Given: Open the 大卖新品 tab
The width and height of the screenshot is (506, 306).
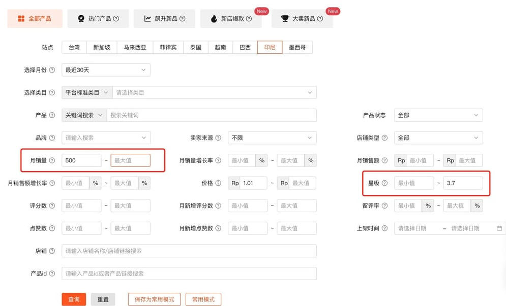Looking at the screenshot, I should [x=302, y=19].
